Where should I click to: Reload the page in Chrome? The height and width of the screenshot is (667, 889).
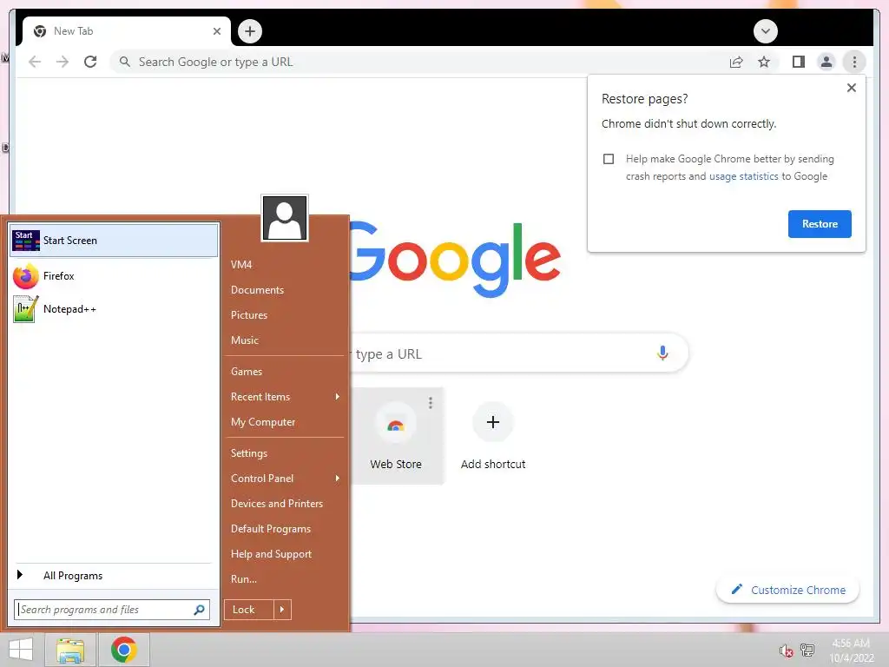pos(90,62)
